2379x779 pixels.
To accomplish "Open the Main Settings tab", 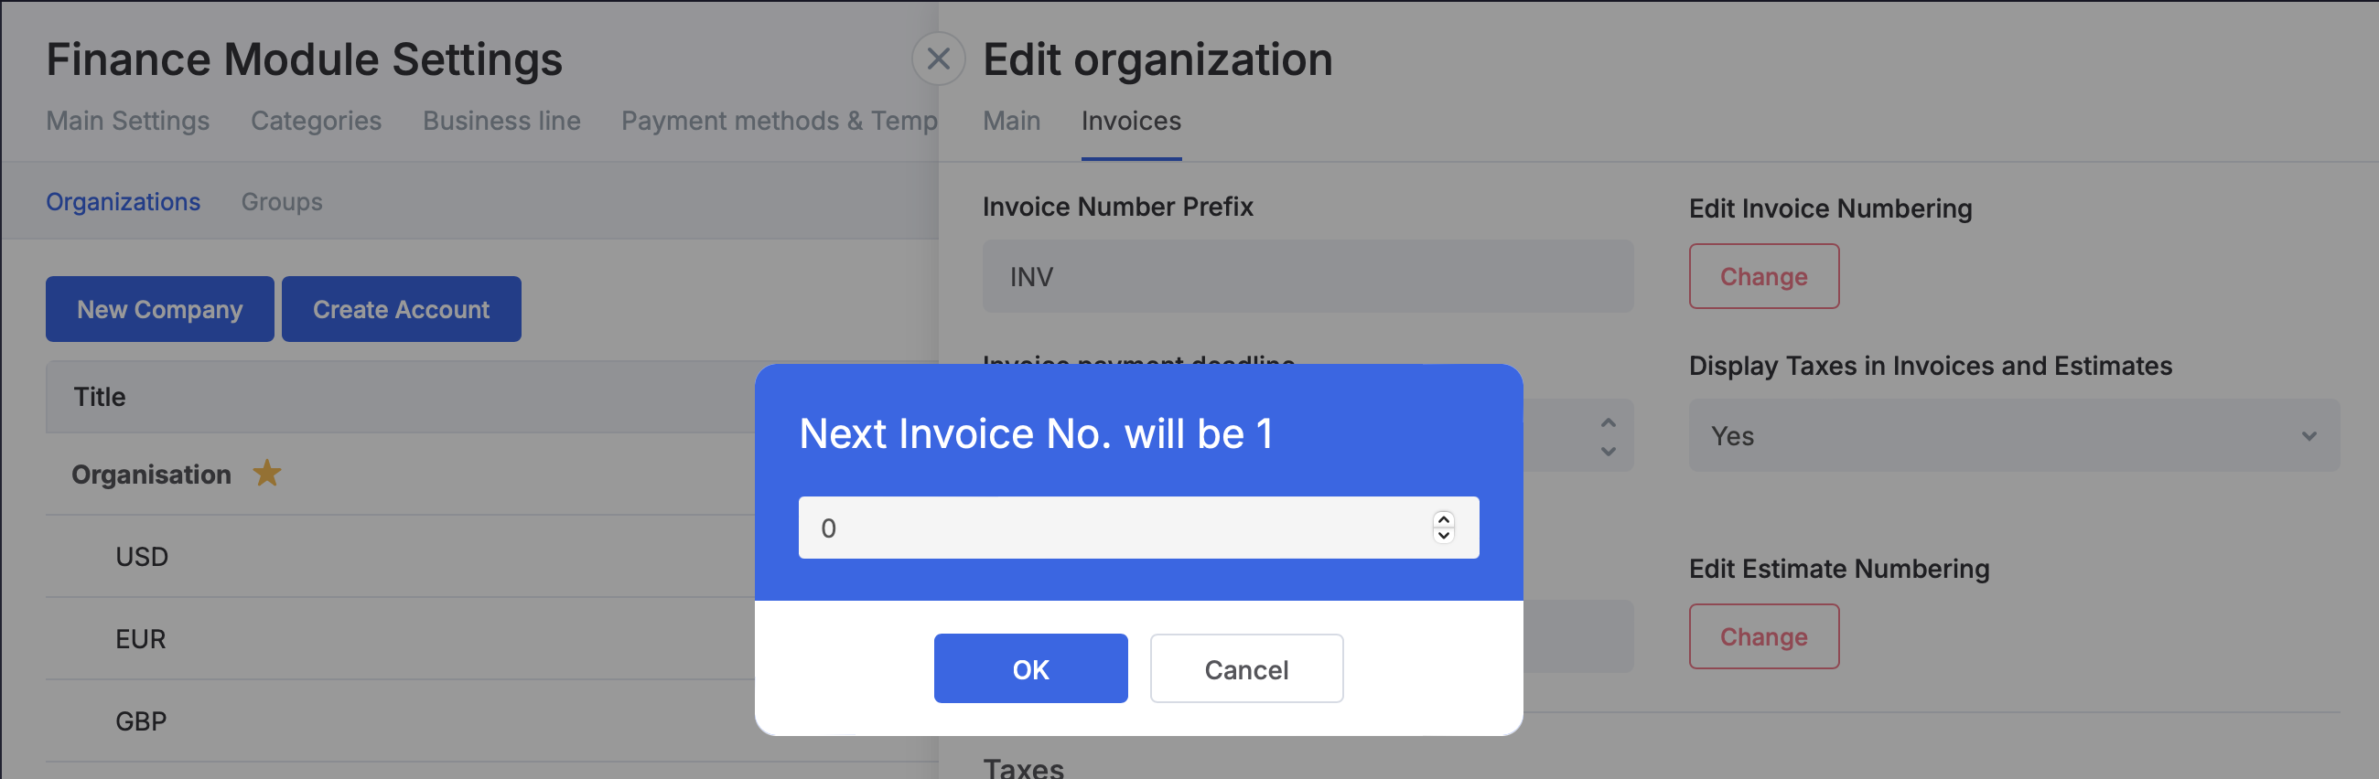I will click(x=127, y=121).
